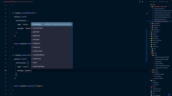Click the tests folder icon
Screen dimensions: 172x96
[x=152, y=87]
